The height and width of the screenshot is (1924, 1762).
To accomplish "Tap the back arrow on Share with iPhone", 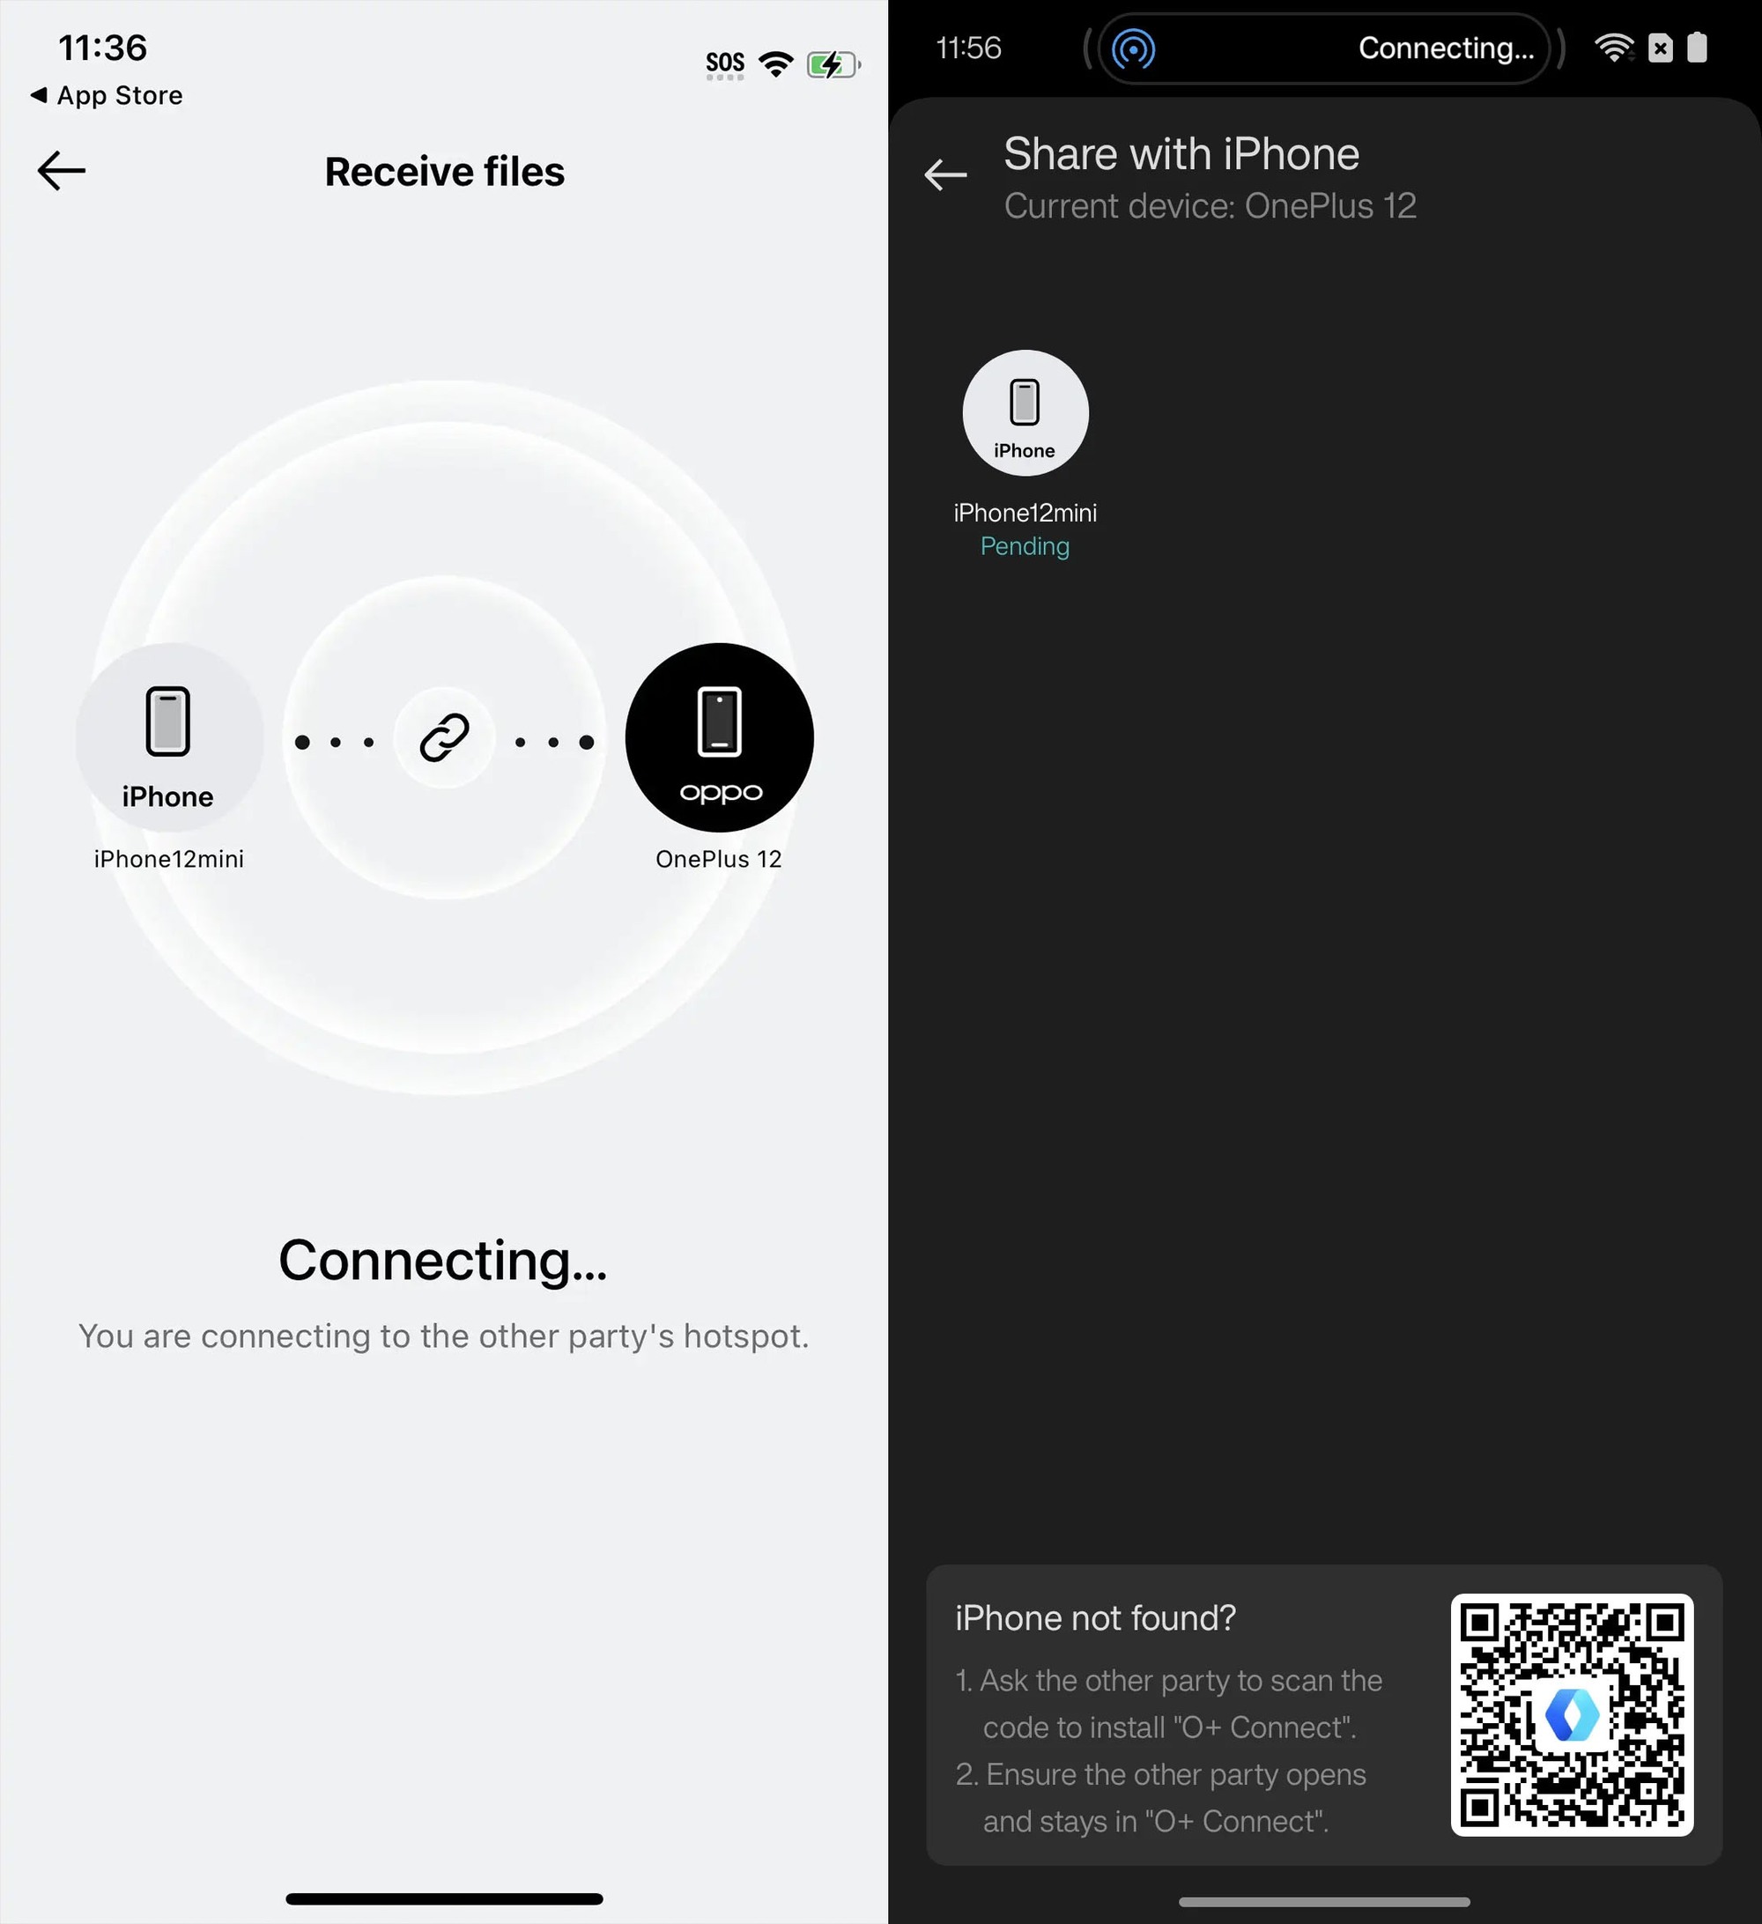I will pos(947,174).
